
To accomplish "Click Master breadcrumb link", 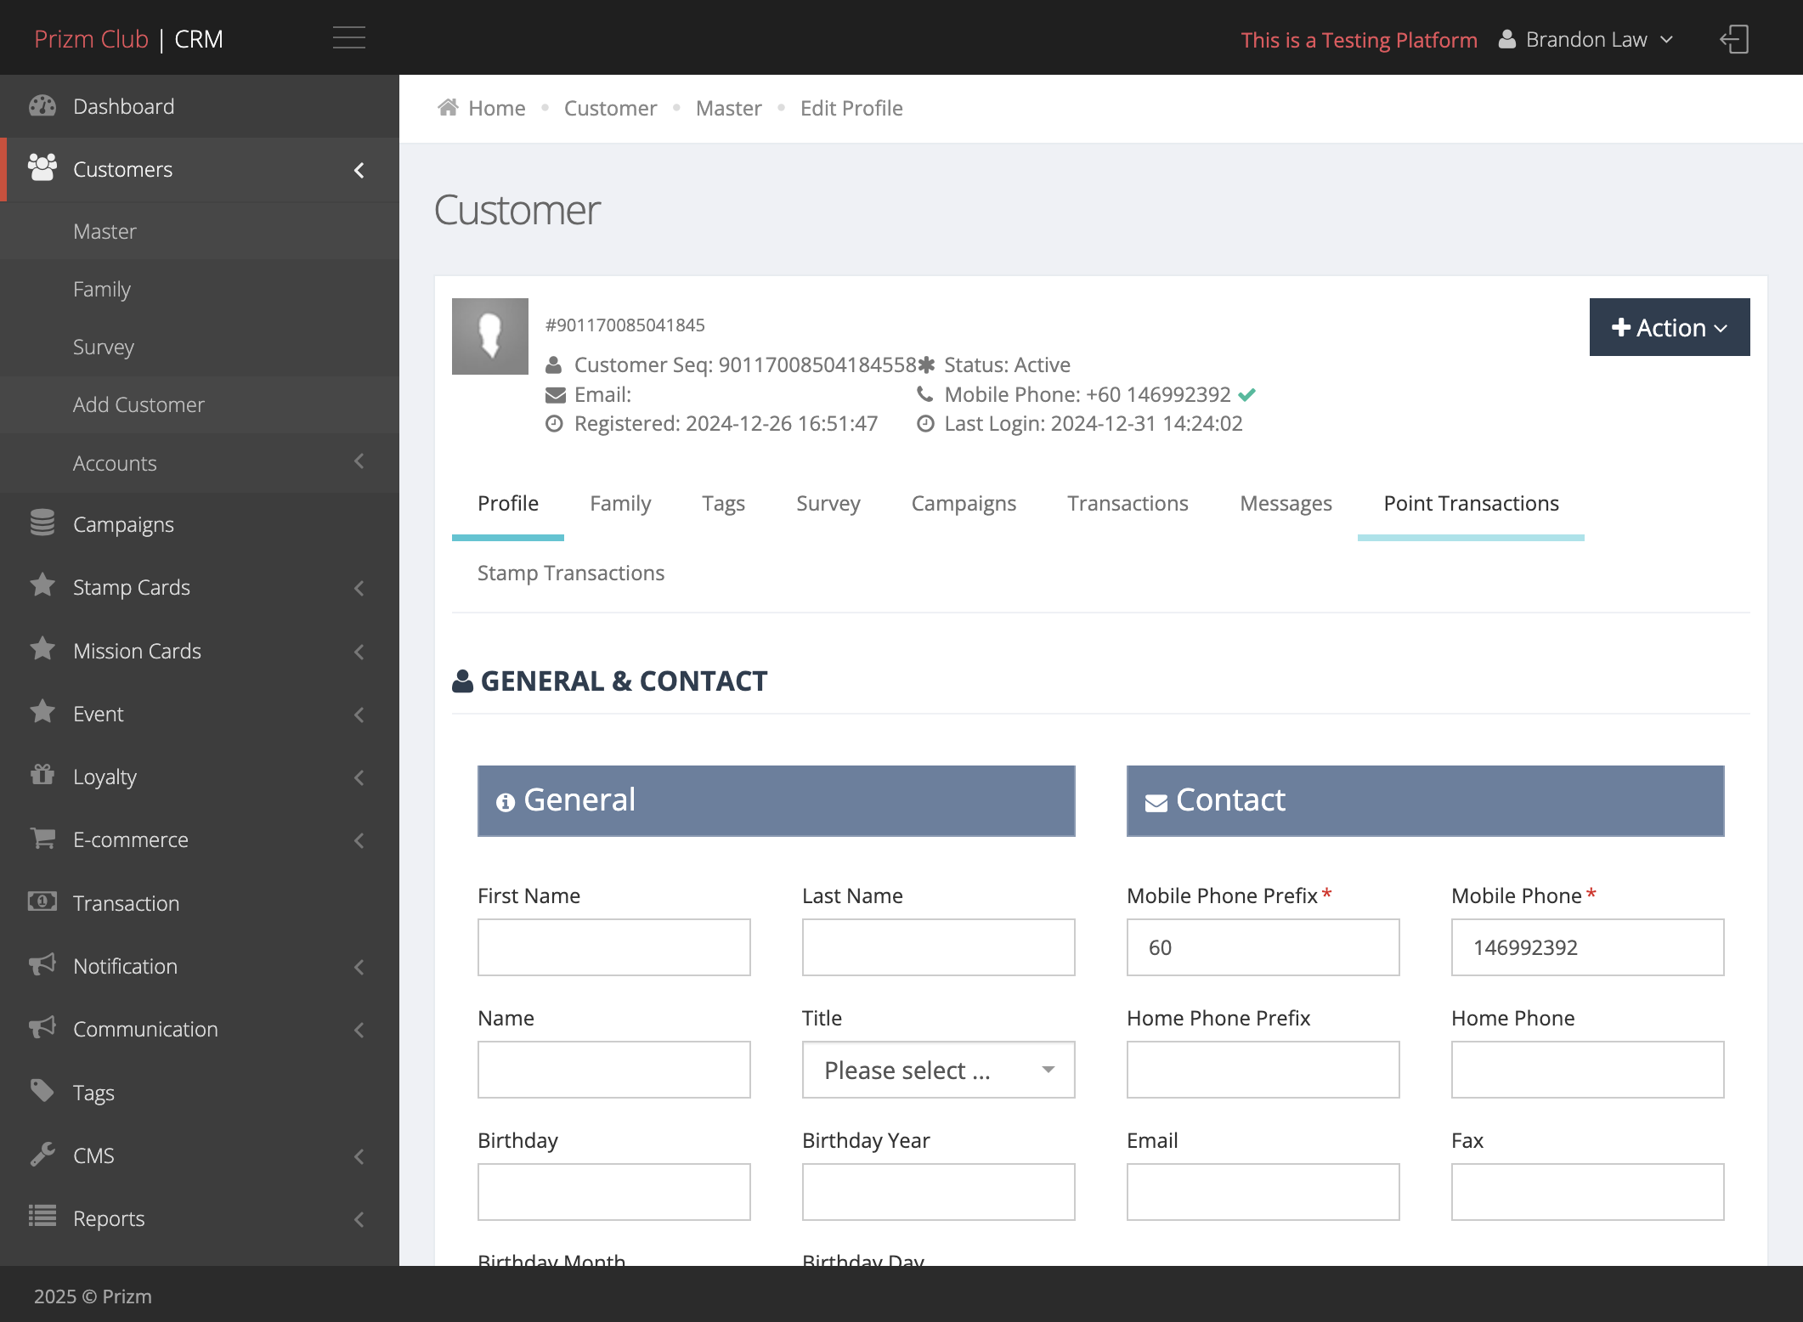I will (728, 108).
